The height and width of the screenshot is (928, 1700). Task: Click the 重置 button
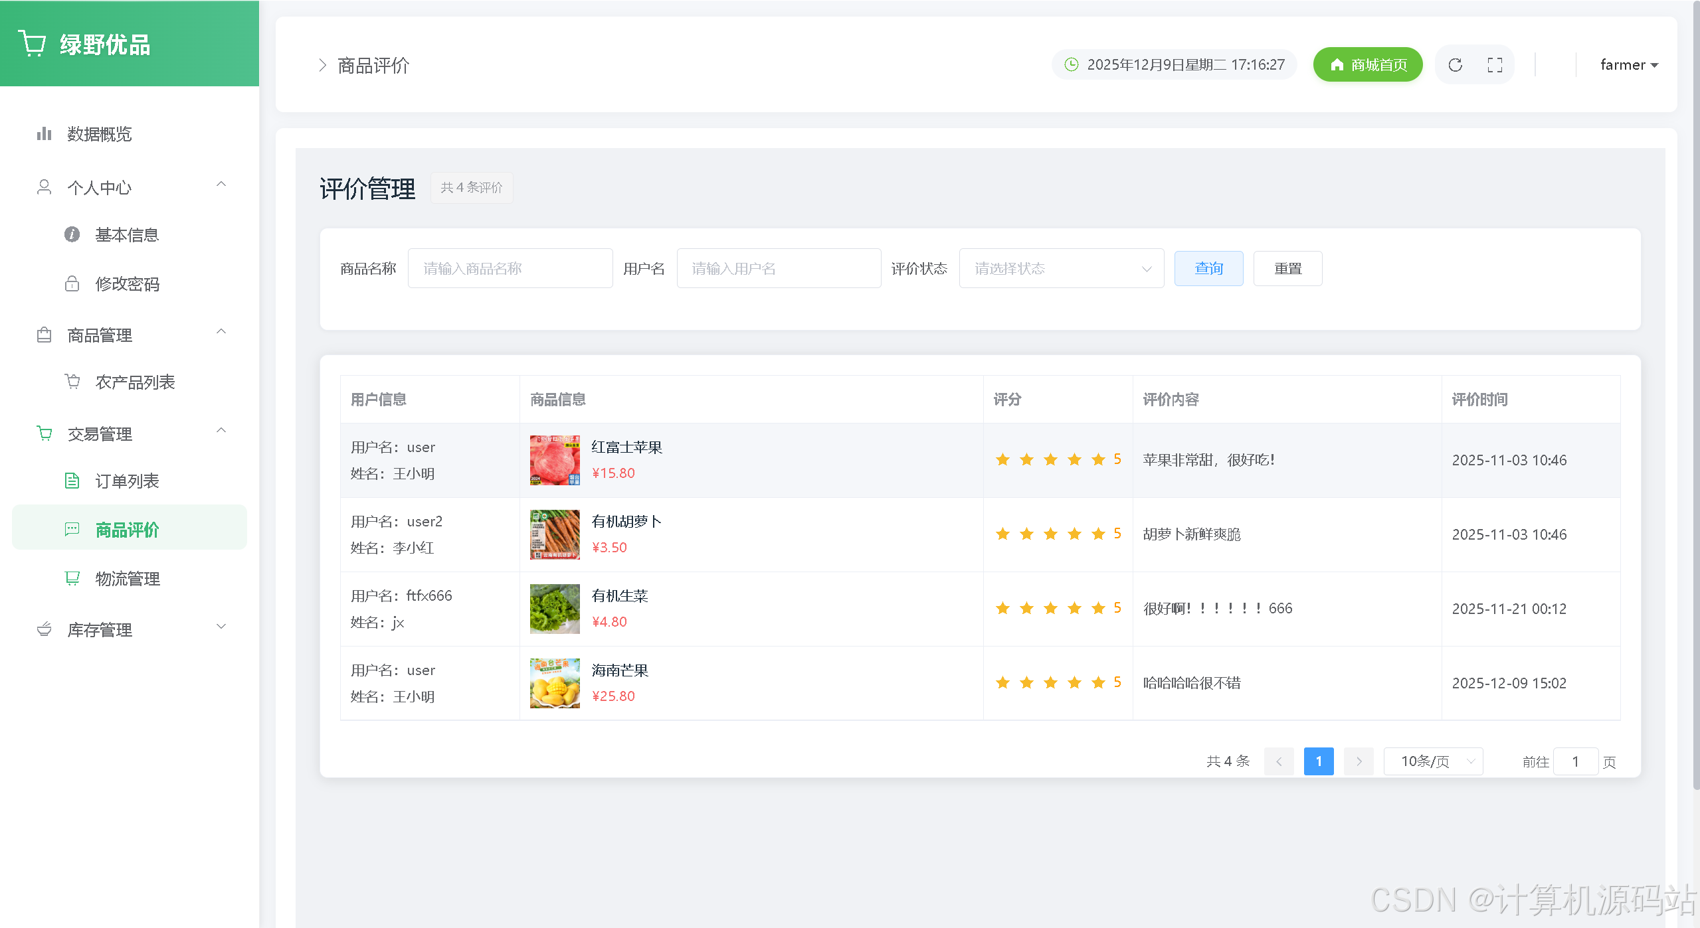tap(1287, 268)
